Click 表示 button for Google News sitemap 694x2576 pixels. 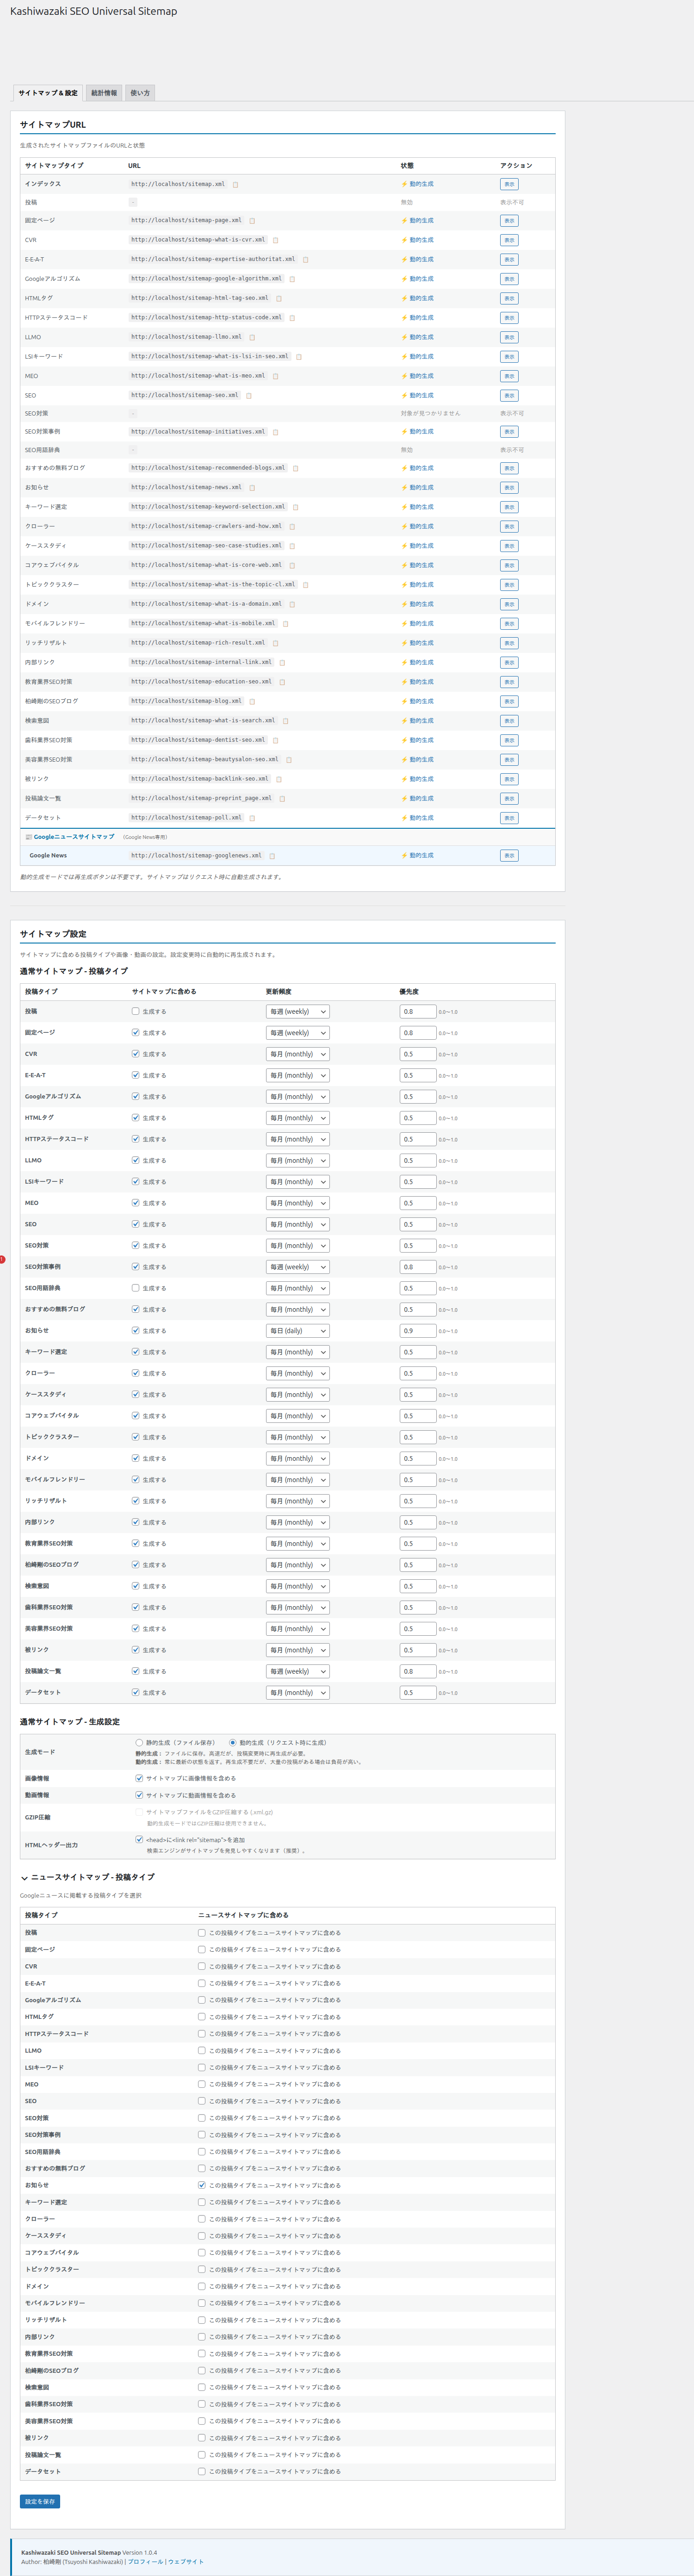(x=509, y=856)
